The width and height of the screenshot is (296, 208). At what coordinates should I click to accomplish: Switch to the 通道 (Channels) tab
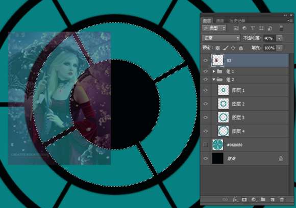coord(220,20)
